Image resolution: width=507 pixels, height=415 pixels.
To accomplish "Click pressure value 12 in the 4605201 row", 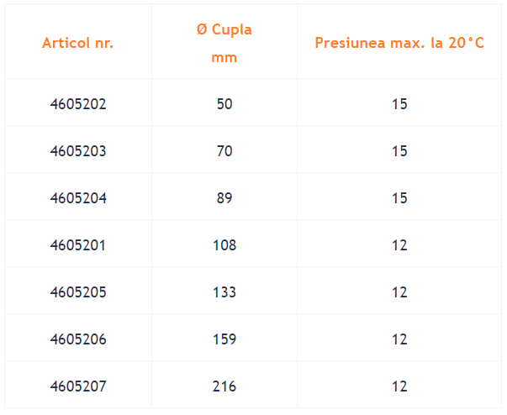I will 399,245.
